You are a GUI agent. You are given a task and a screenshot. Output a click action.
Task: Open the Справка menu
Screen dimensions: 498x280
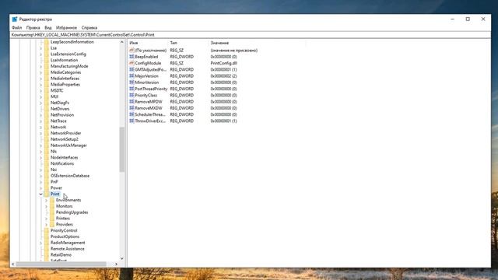(x=89, y=28)
